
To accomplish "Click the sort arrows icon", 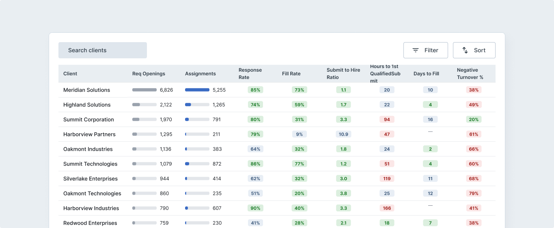I will tap(465, 50).
